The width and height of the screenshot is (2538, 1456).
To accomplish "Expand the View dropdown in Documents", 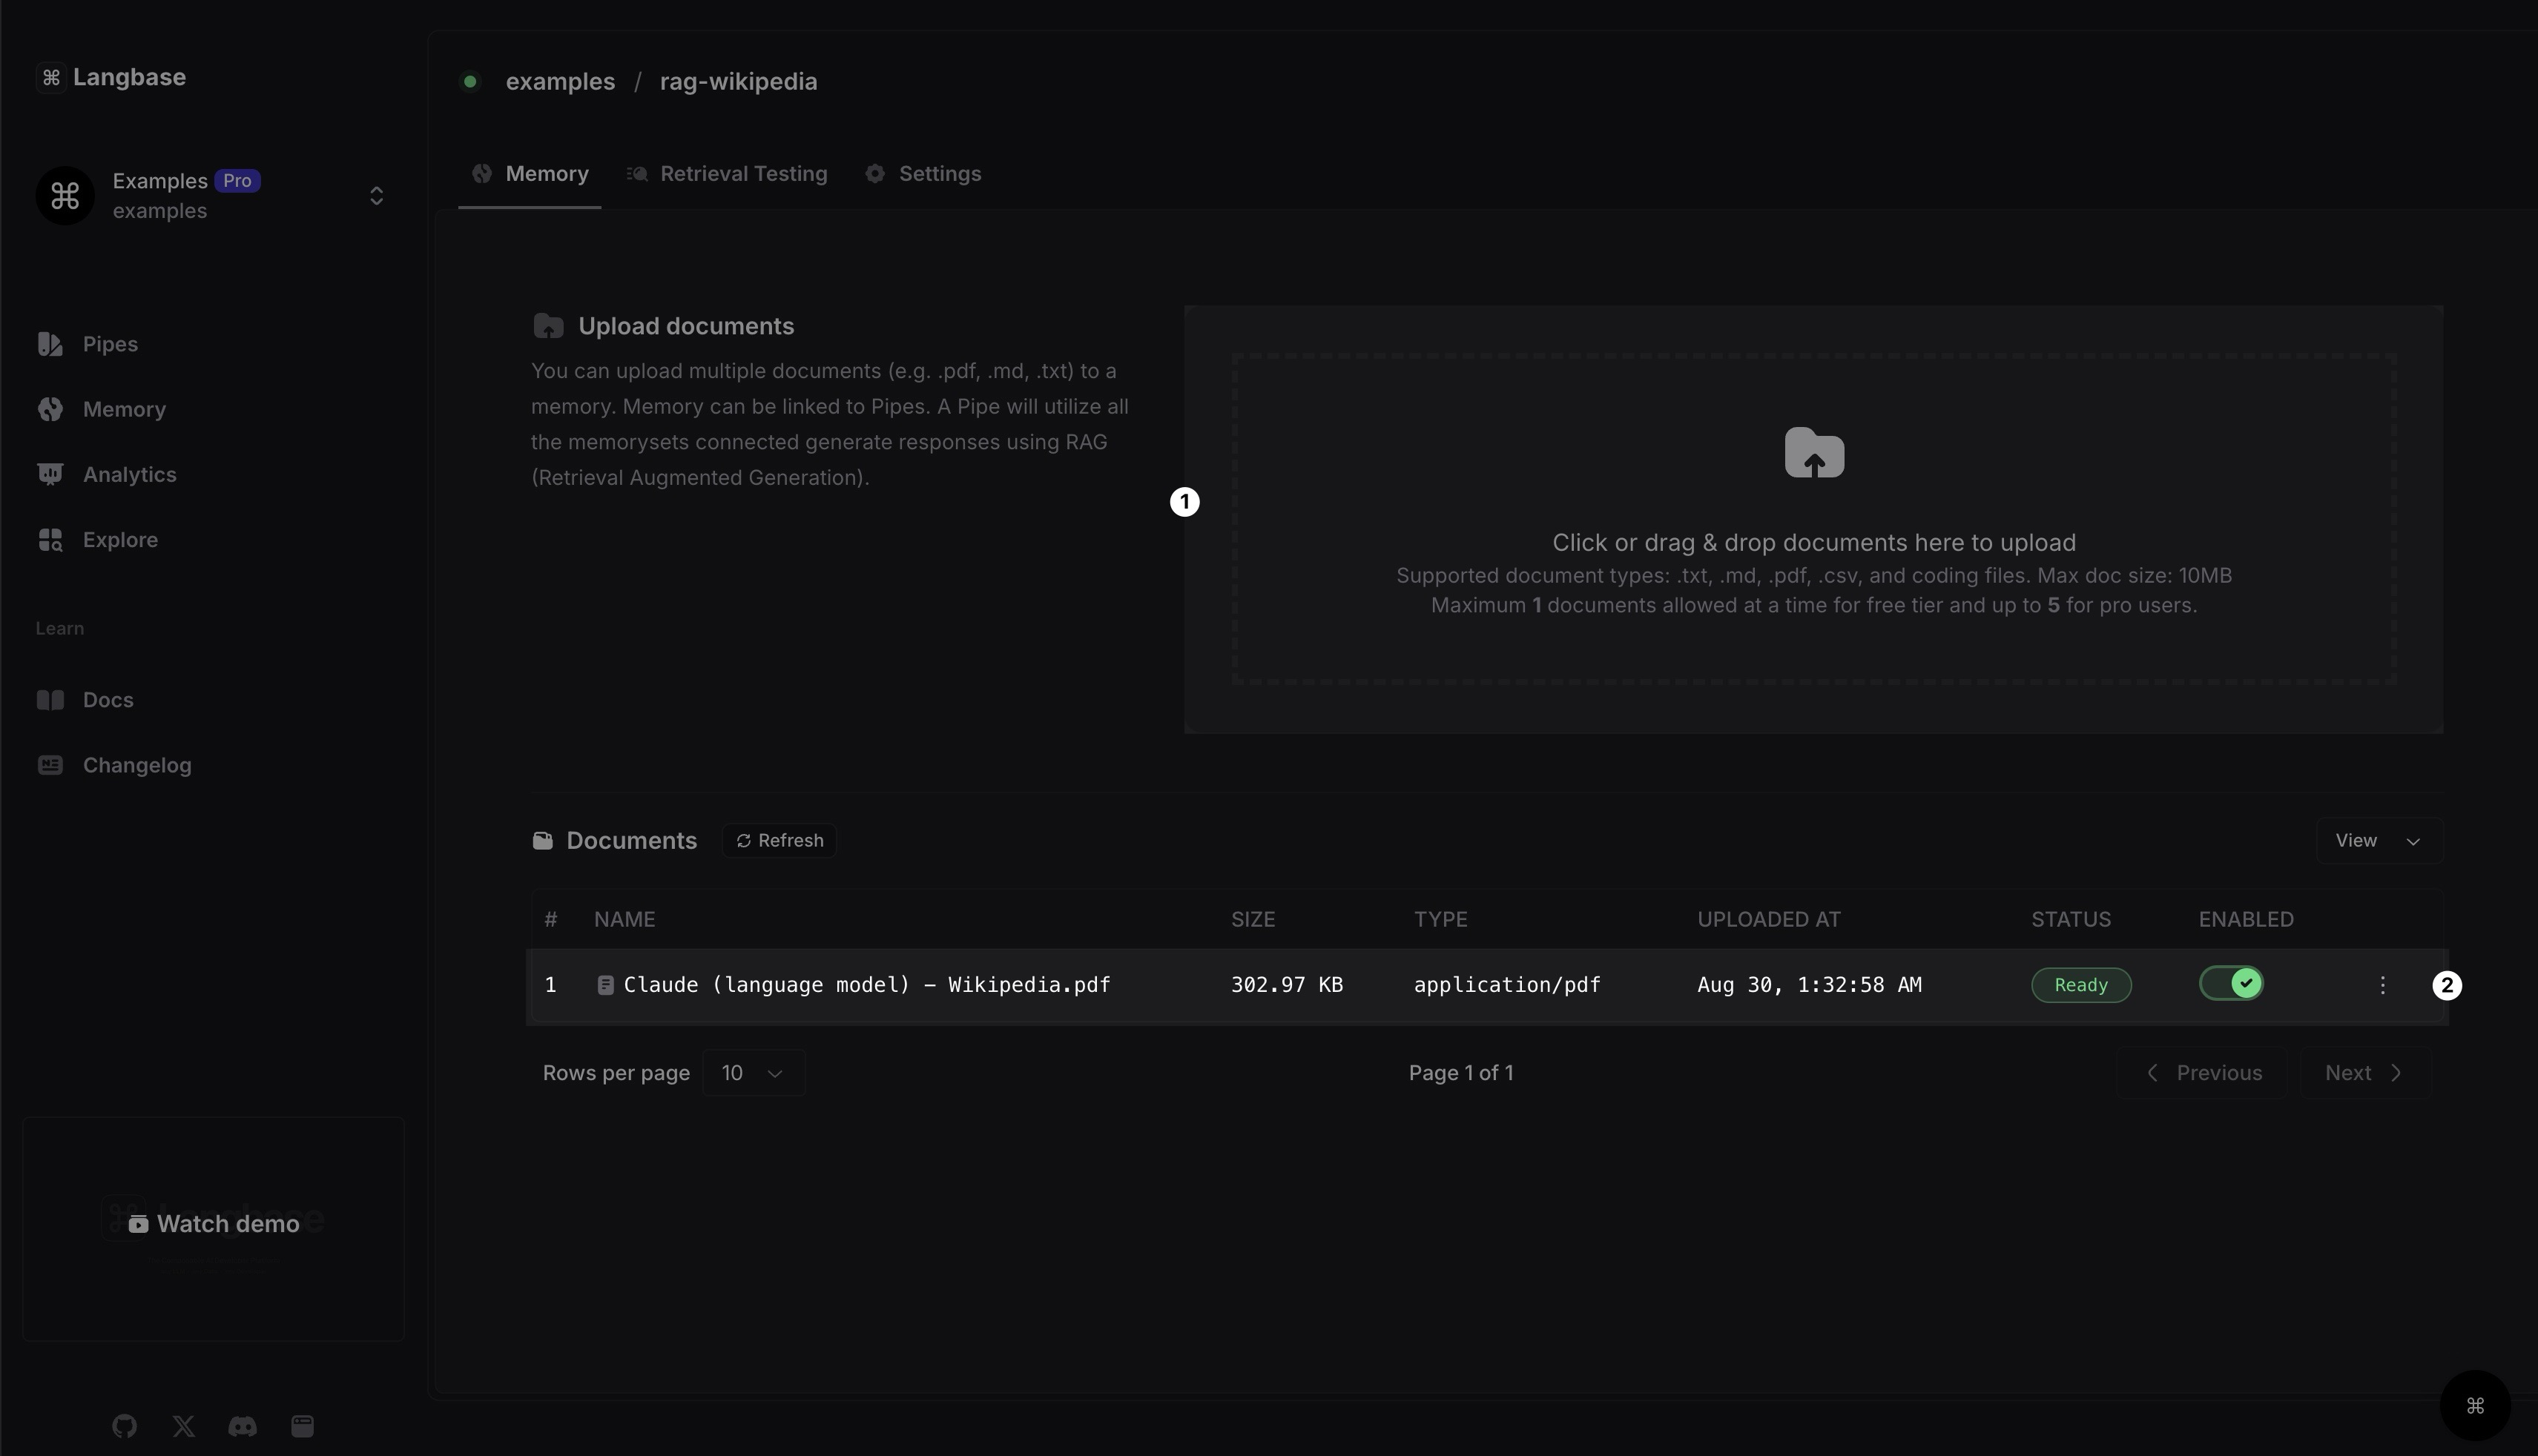I will 2376,839.
